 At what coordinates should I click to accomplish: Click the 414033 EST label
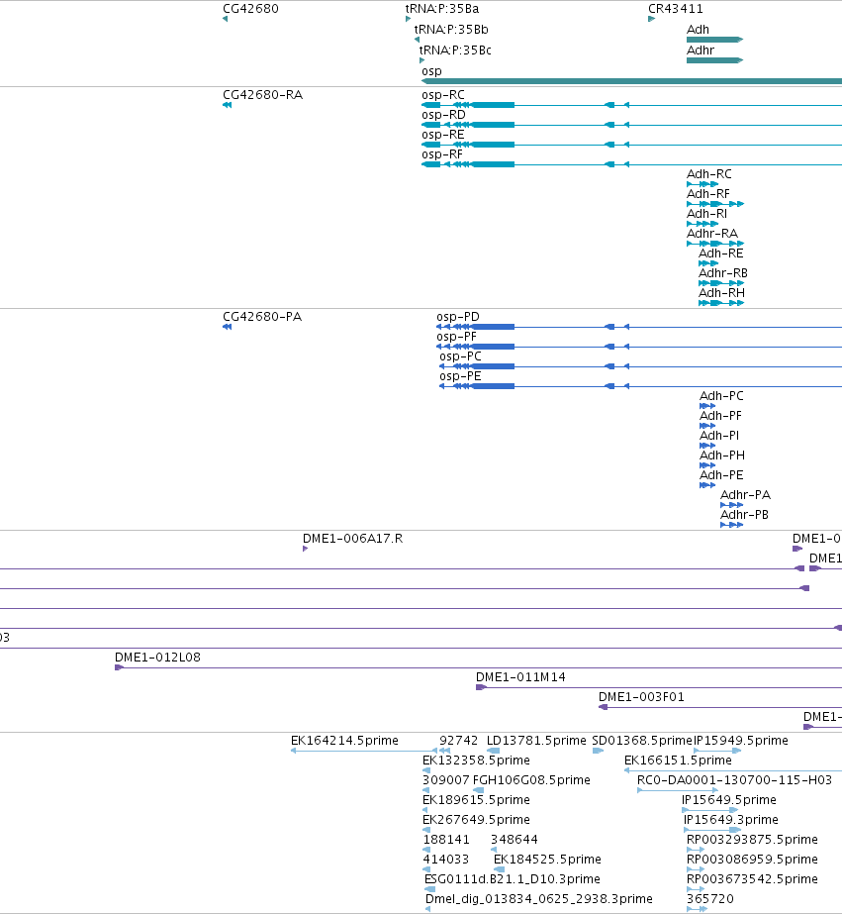point(445,860)
